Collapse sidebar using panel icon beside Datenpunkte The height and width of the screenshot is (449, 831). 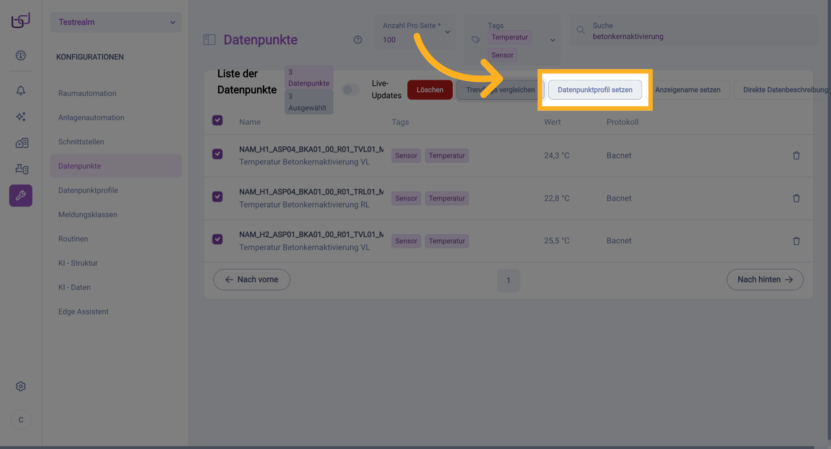point(209,40)
